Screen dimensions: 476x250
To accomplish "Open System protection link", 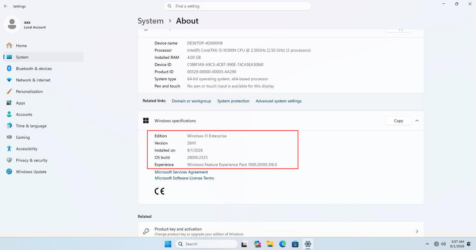I will point(233,101).
